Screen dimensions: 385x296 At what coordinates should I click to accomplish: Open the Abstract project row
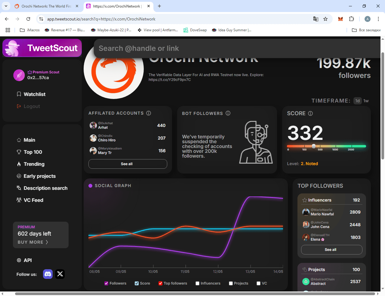(332, 282)
